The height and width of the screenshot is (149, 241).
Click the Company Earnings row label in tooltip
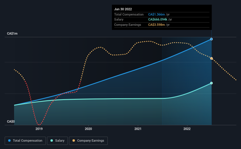128,25
